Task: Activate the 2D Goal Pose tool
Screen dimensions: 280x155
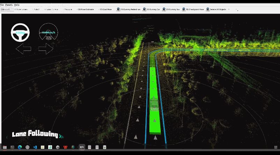Action: point(106,9)
